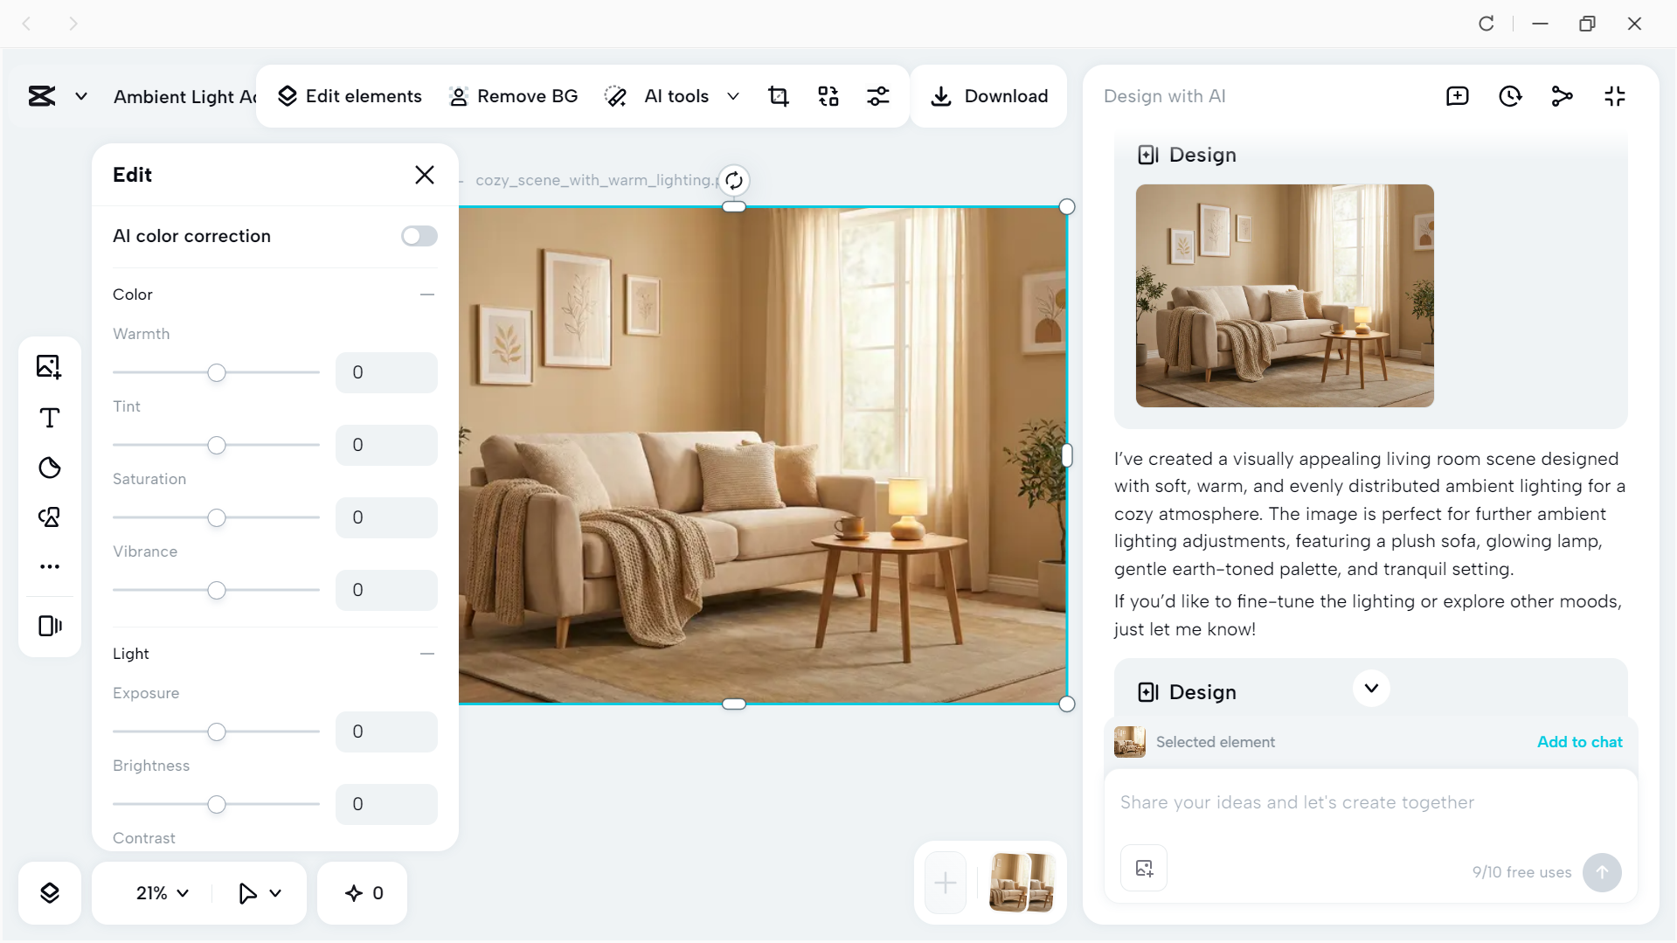Collapse the Light section in Edit panel
This screenshot has height=943, width=1677.
coord(427,654)
